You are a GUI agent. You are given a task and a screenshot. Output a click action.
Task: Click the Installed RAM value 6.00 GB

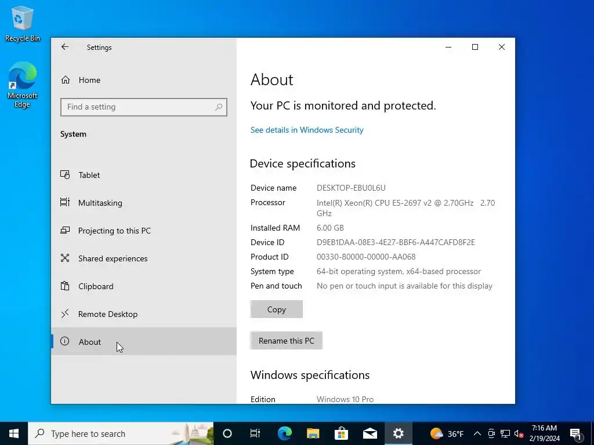tap(330, 228)
